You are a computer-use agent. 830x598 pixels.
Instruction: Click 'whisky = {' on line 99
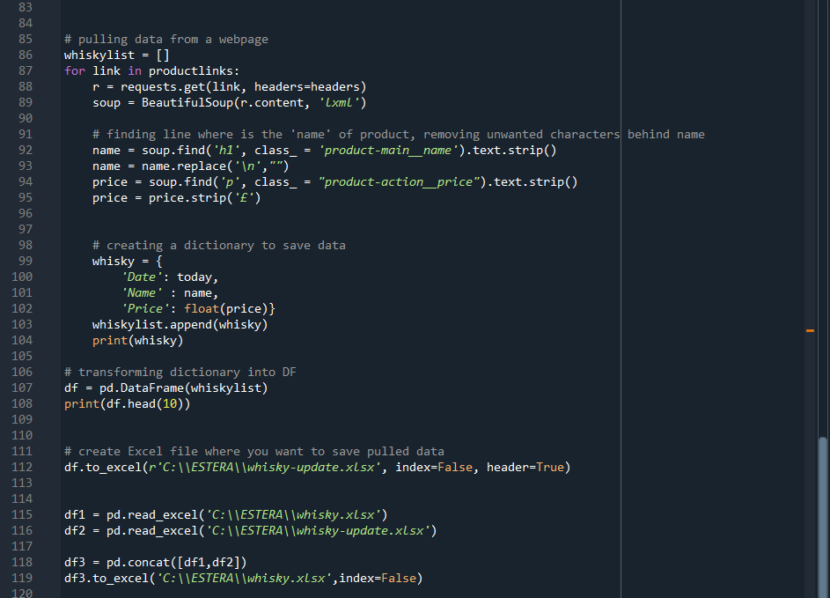pyautogui.click(x=127, y=261)
